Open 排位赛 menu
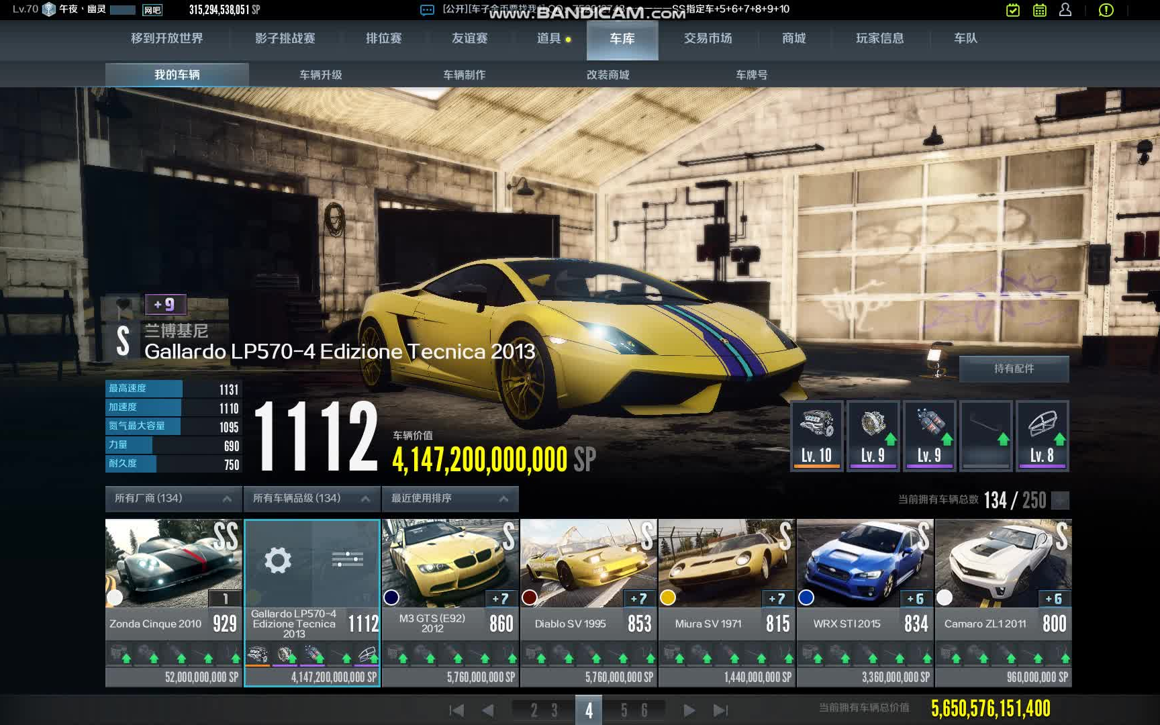This screenshot has width=1160, height=725. [384, 39]
